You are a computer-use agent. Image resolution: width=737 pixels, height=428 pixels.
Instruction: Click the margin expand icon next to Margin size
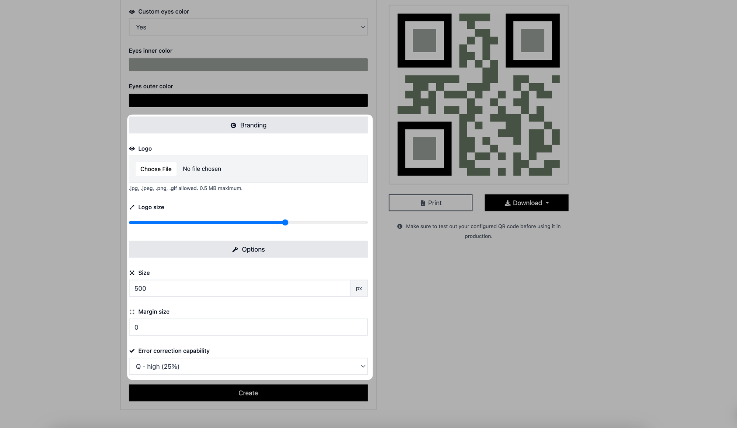[x=132, y=311]
